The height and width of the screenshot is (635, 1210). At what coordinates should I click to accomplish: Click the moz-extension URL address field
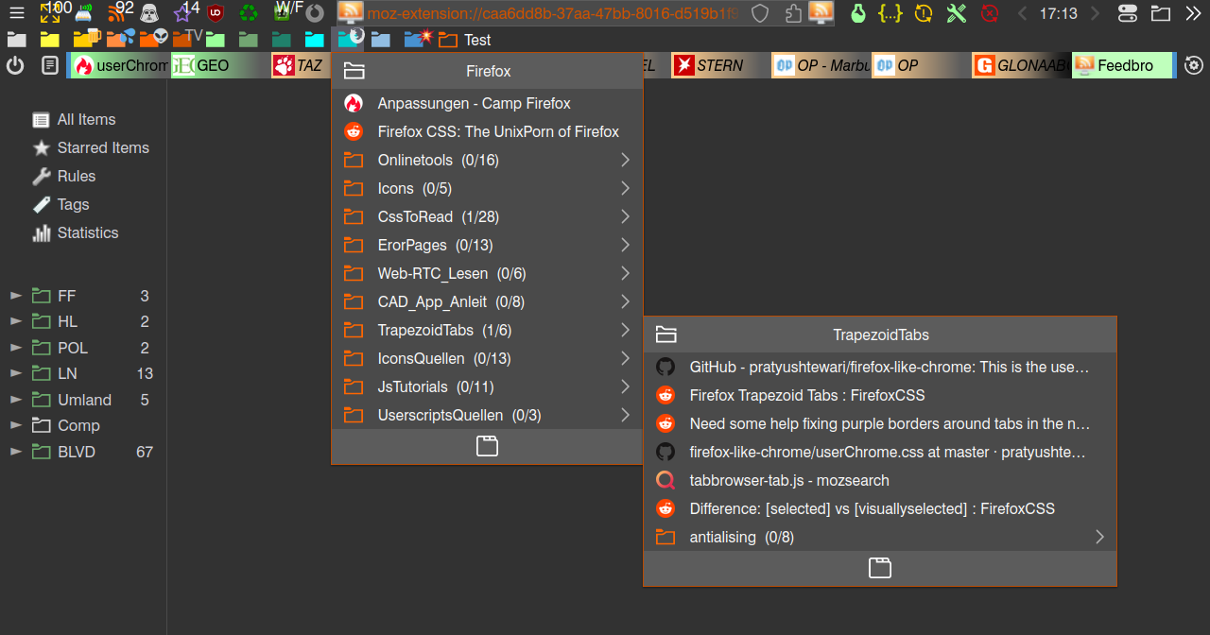pos(554,13)
